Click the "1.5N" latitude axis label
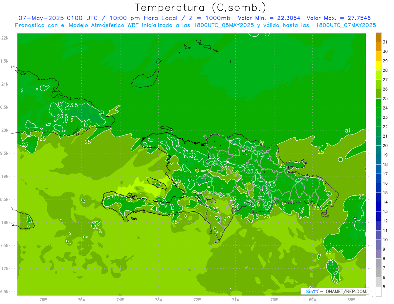Image resolution: width=394 pixels, height=304 pixels. pos(5,61)
